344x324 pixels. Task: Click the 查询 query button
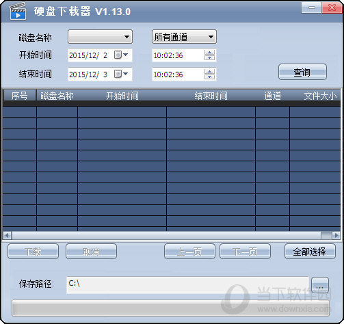tap(302, 72)
